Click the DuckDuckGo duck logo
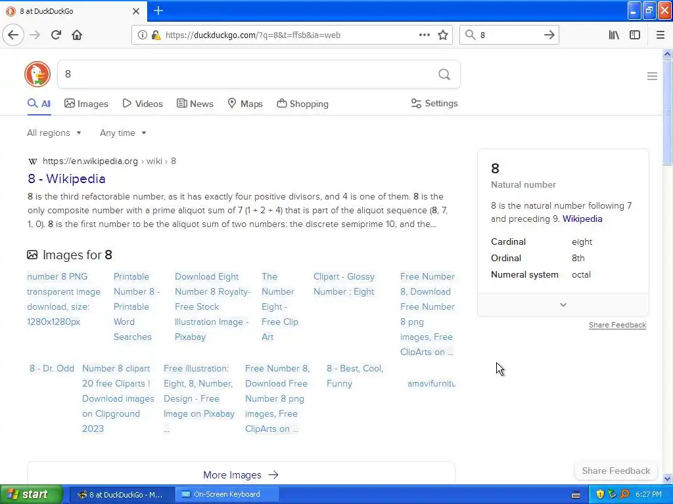673x504 pixels. (x=37, y=74)
